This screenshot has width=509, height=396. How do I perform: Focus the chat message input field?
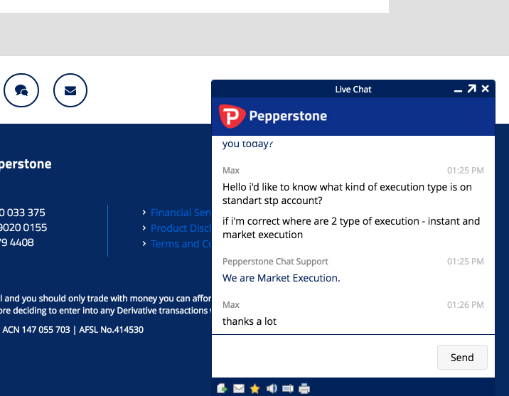324,356
